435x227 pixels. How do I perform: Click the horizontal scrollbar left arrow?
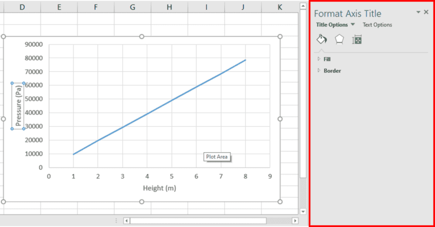(126, 221)
